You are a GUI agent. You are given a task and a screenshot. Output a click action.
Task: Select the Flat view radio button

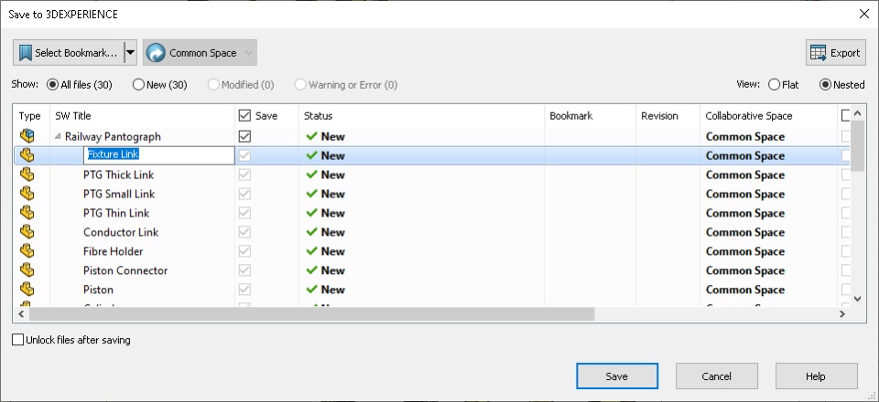[775, 85]
